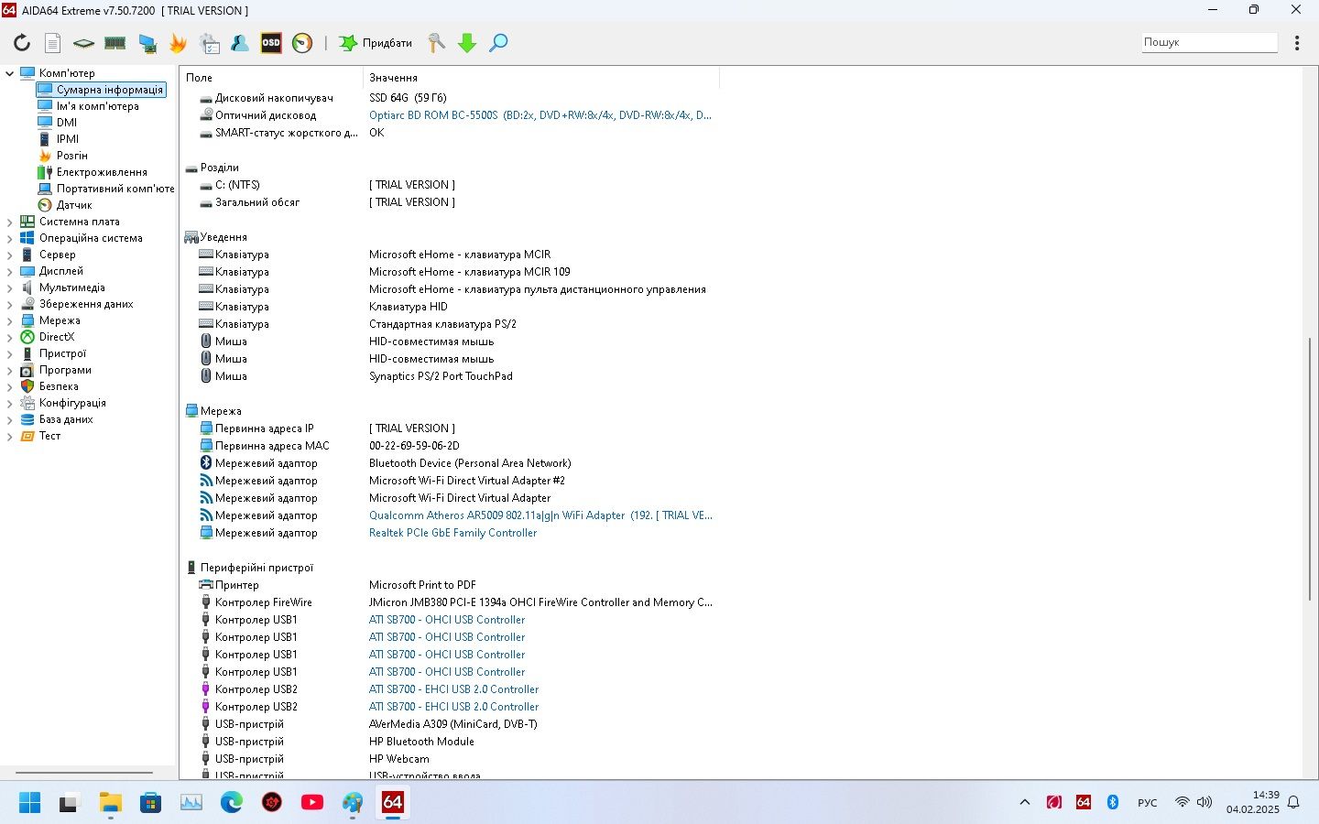Open the Report document icon
The height and width of the screenshot is (824, 1319).
pyautogui.click(x=53, y=43)
